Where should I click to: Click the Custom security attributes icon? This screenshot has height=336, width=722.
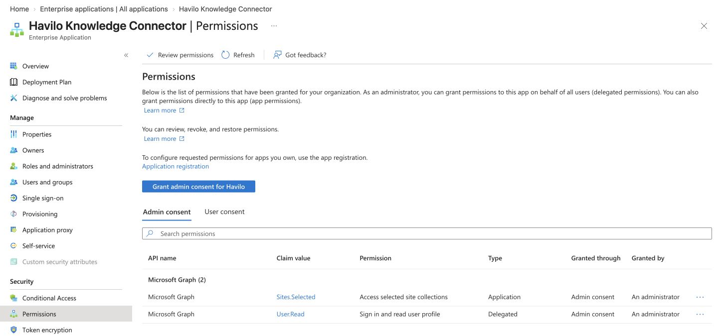[x=14, y=262]
